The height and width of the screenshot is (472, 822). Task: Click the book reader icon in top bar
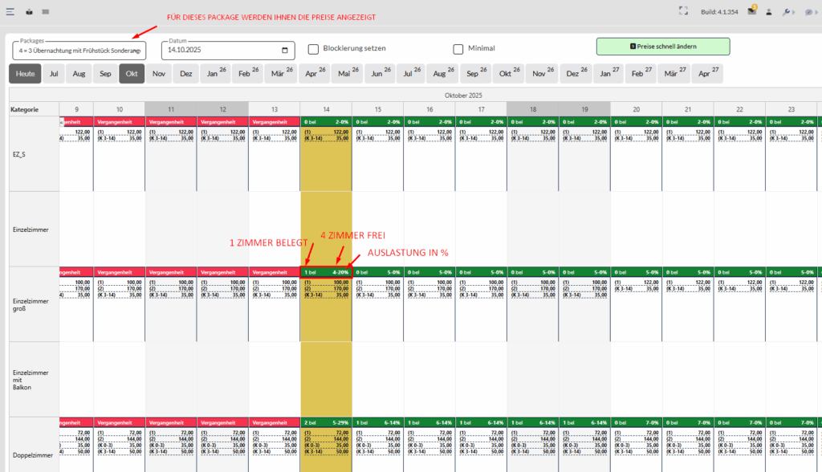pos(29,12)
